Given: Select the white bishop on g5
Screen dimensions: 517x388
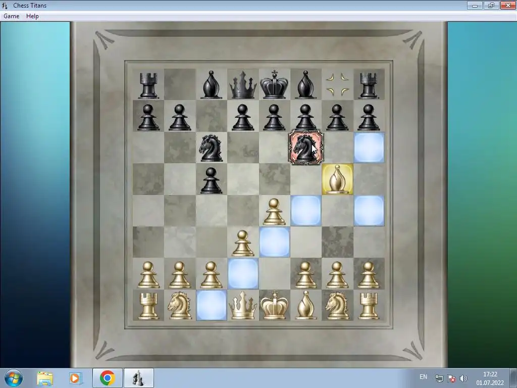Looking at the screenshot, I should (x=337, y=179).
